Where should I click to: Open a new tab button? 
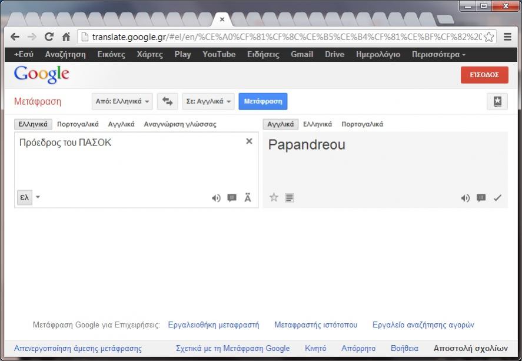pyautogui.click(x=445, y=19)
